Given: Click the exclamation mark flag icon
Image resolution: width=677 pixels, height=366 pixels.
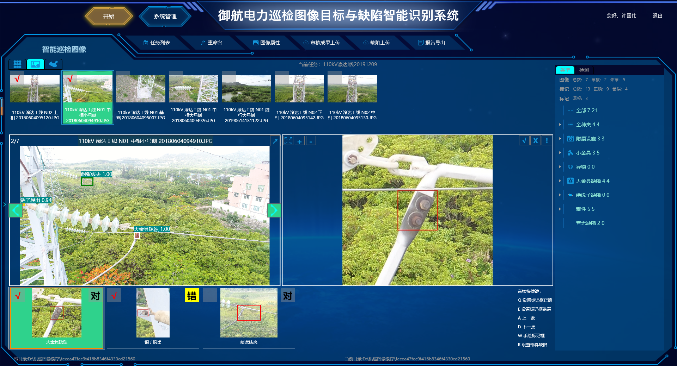Looking at the screenshot, I should 547,140.
